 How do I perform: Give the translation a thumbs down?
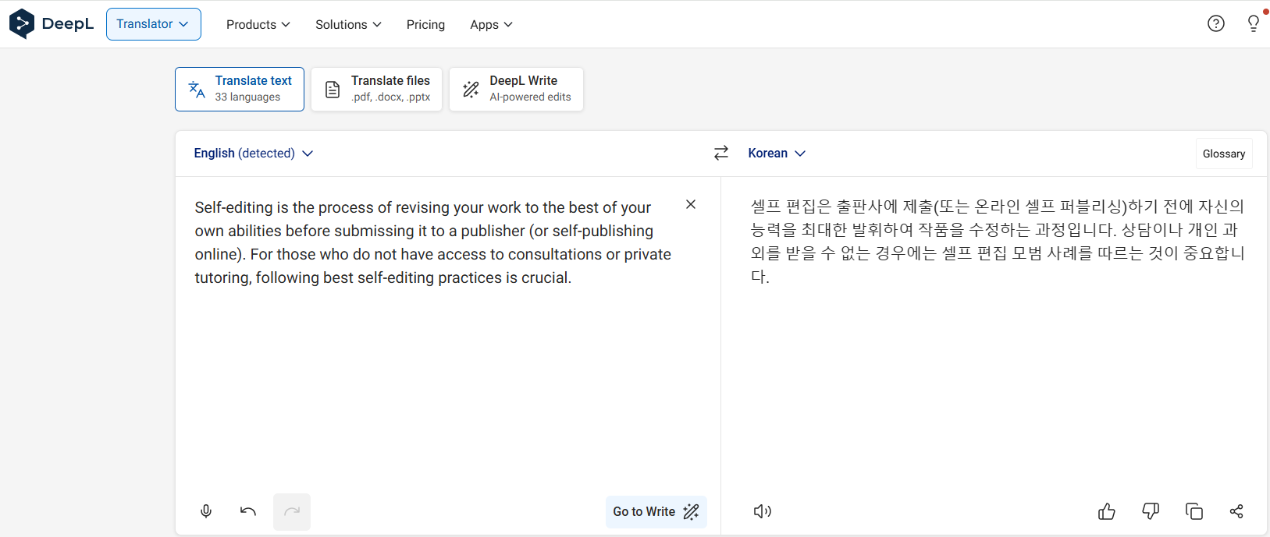point(1150,511)
